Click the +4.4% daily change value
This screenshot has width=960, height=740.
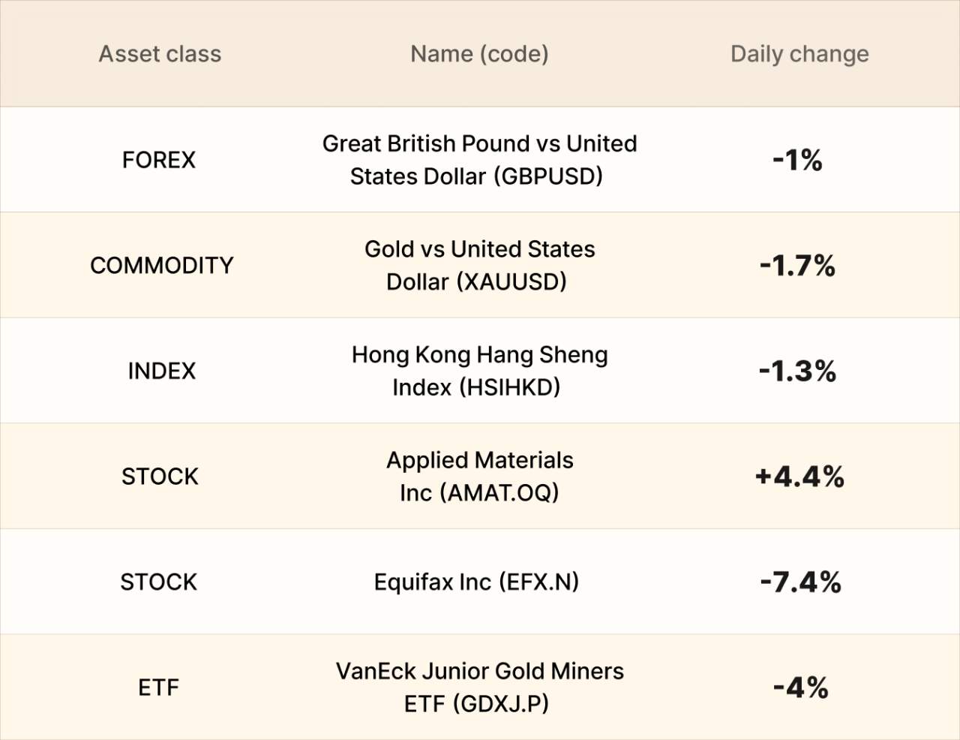pos(799,477)
